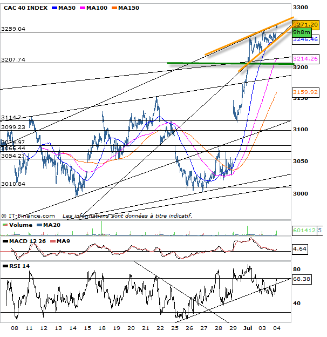The width and height of the screenshot is (327, 337).
Task: Select the 3259.04 horizontal level label
Action: tap(14, 29)
